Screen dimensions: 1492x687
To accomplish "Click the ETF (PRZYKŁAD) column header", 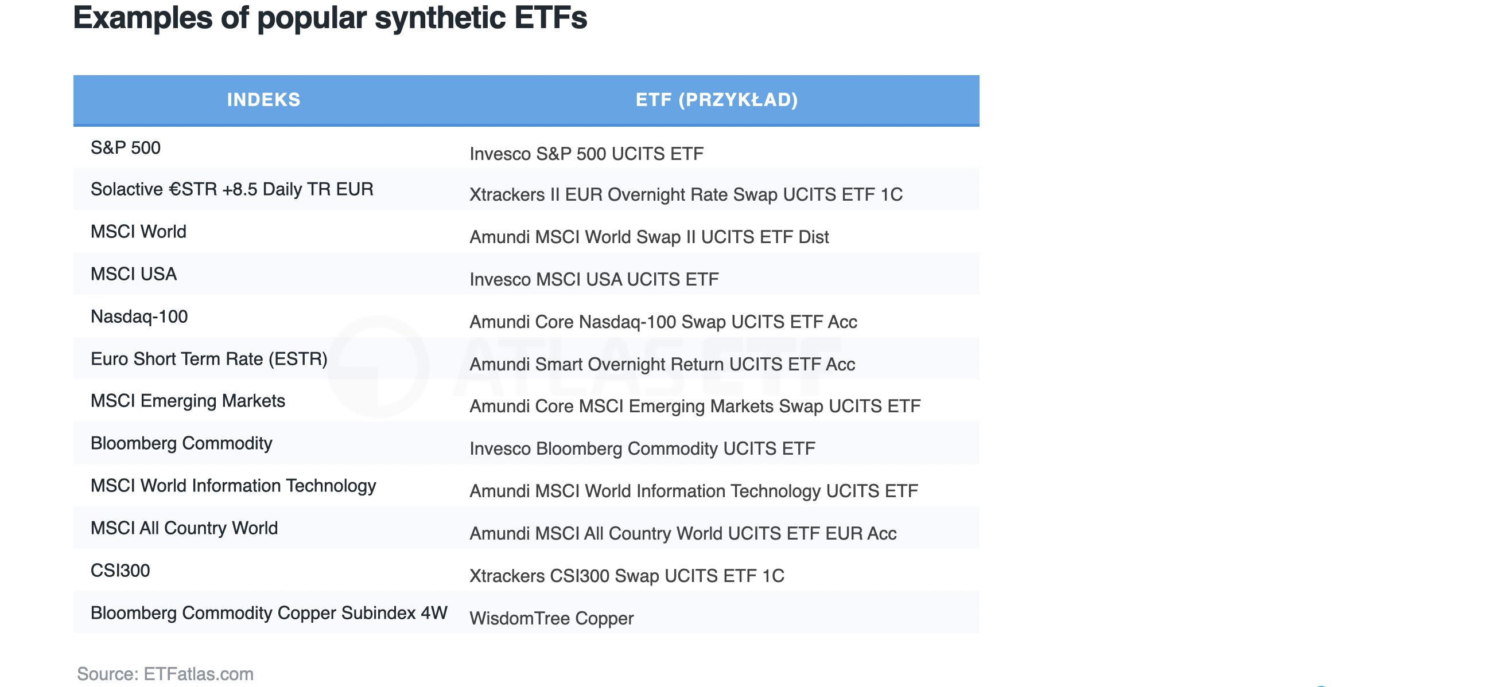I will [717, 100].
